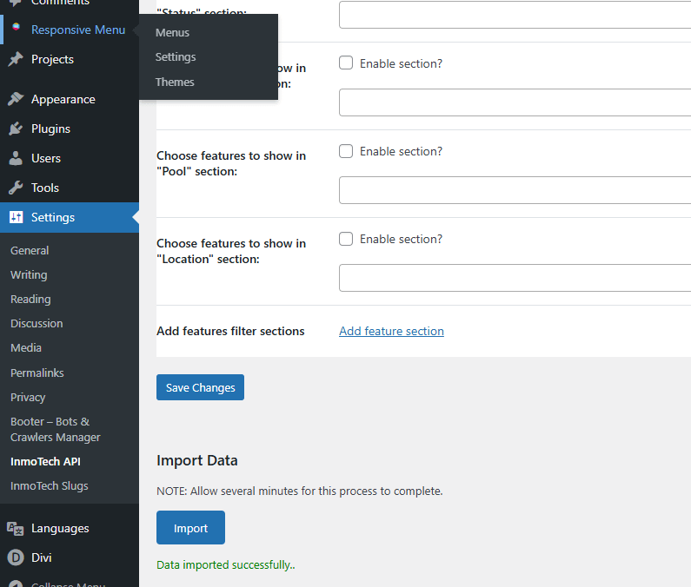Screen dimensions: 691x587
Task: Click the Tools wrench icon
Action: (x=16, y=188)
